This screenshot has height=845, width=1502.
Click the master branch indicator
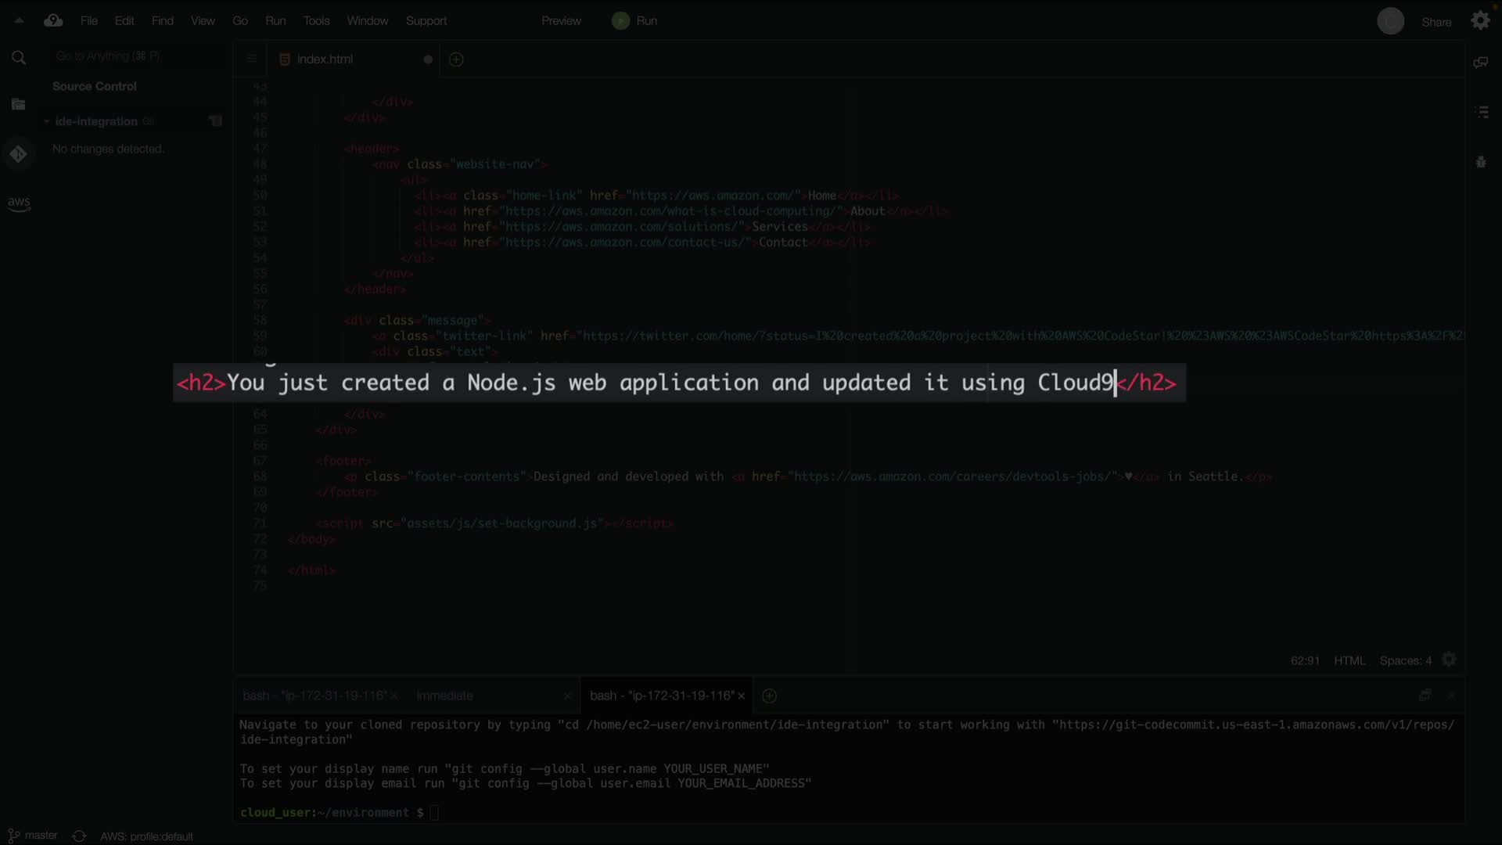34,836
